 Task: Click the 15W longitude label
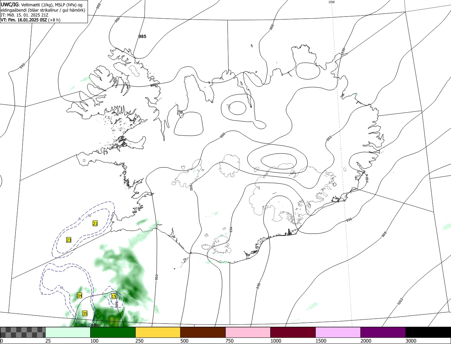pyautogui.click(x=331, y=2)
